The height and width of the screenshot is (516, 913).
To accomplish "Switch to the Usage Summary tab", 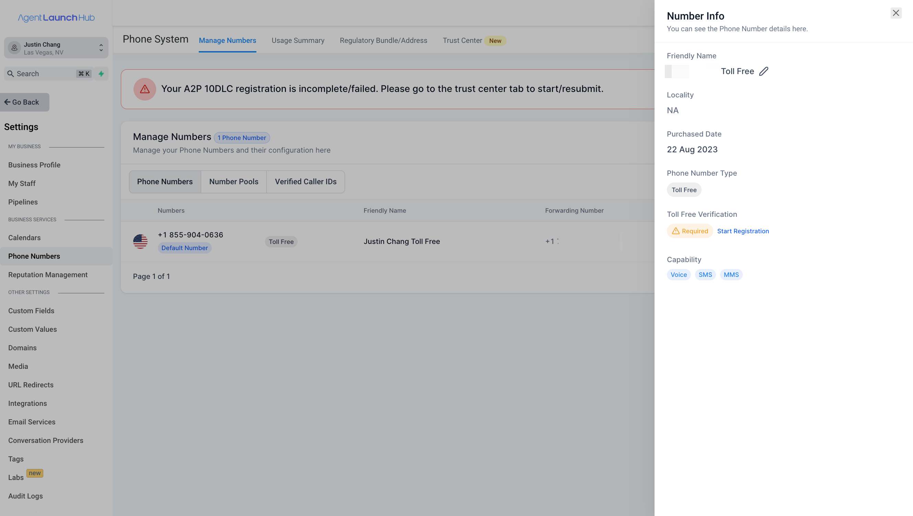I will [x=298, y=40].
